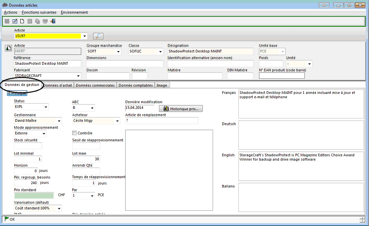The image size is (369, 226).
Task: Open Mode approvisionnement Externe dropdown
Action: click(44, 133)
